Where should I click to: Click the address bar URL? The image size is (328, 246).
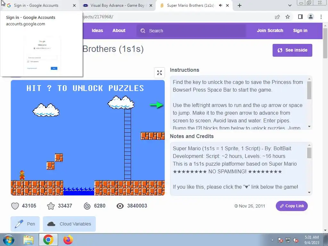point(98,17)
